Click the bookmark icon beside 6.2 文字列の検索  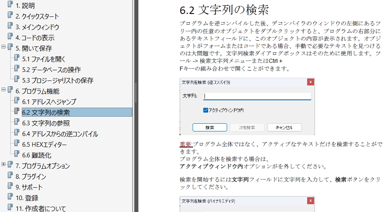(x=16, y=111)
